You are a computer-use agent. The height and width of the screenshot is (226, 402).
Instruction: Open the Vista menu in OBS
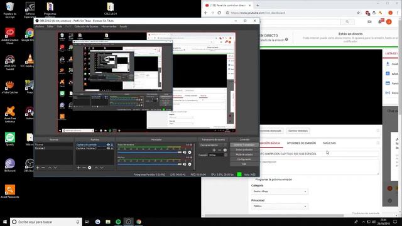click(60, 26)
